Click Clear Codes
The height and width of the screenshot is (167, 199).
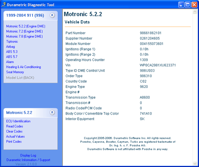tap(14, 131)
